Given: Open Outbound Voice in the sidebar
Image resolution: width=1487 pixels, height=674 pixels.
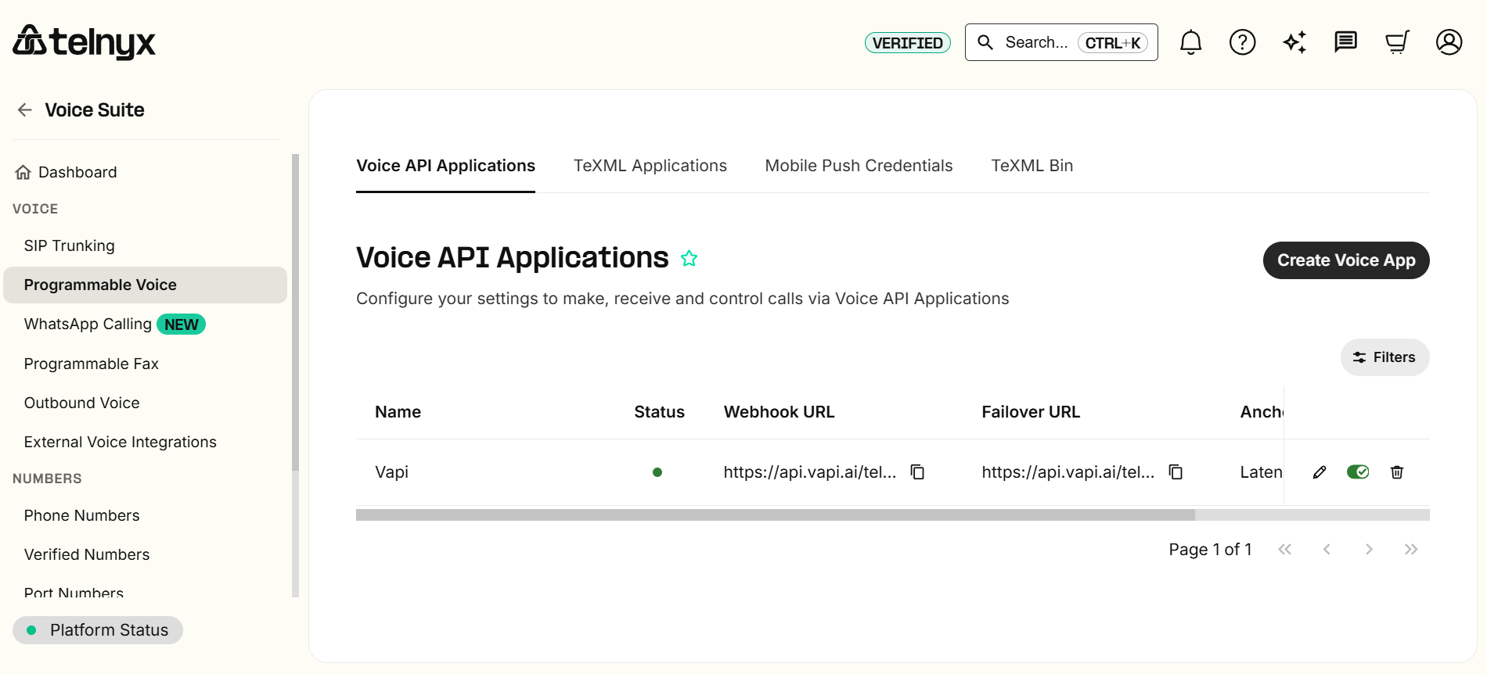Looking at the screenshot, I should pos(82,403).
